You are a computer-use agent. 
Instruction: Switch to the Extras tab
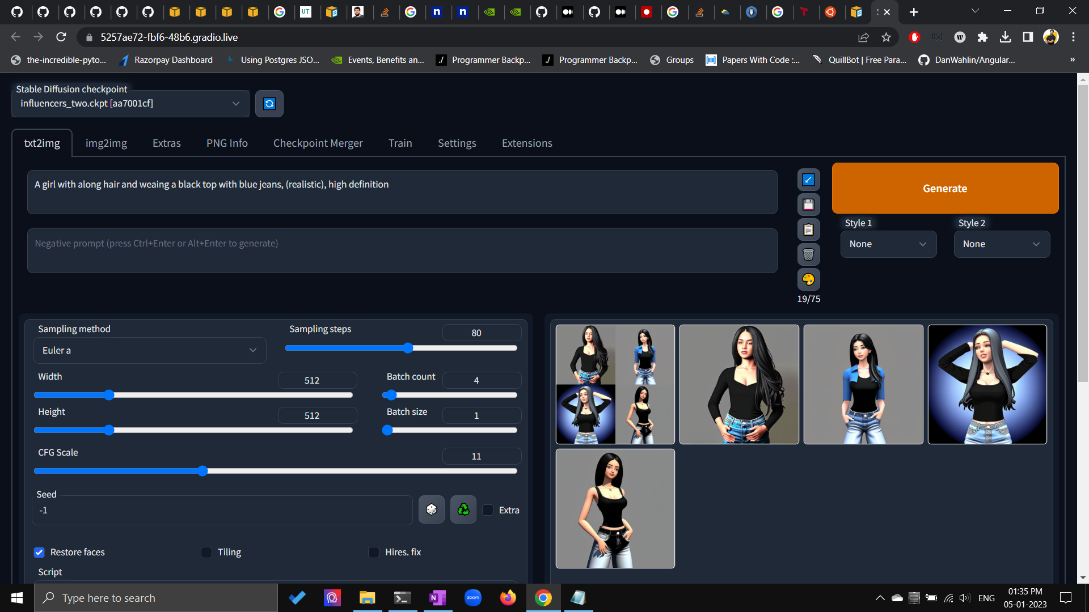pyautogui.click(x=167, y=143)
